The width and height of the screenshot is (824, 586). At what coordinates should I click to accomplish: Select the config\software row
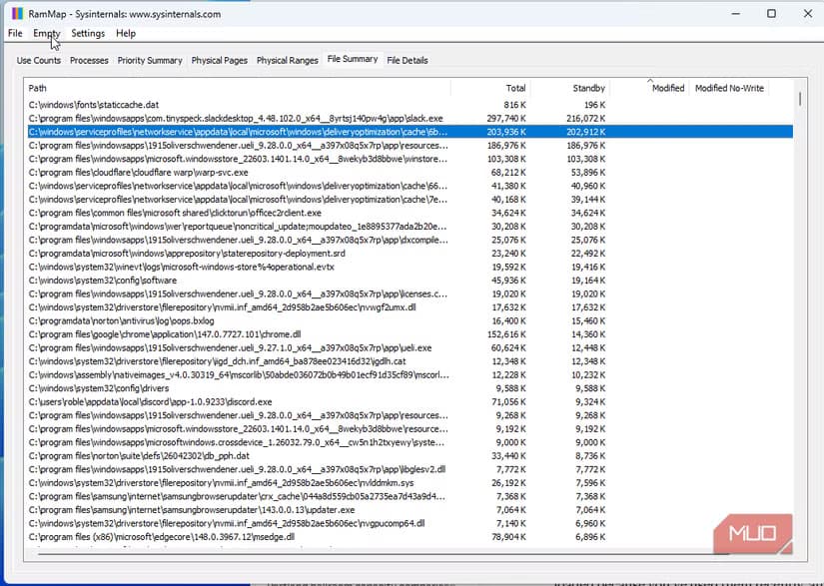410,281
